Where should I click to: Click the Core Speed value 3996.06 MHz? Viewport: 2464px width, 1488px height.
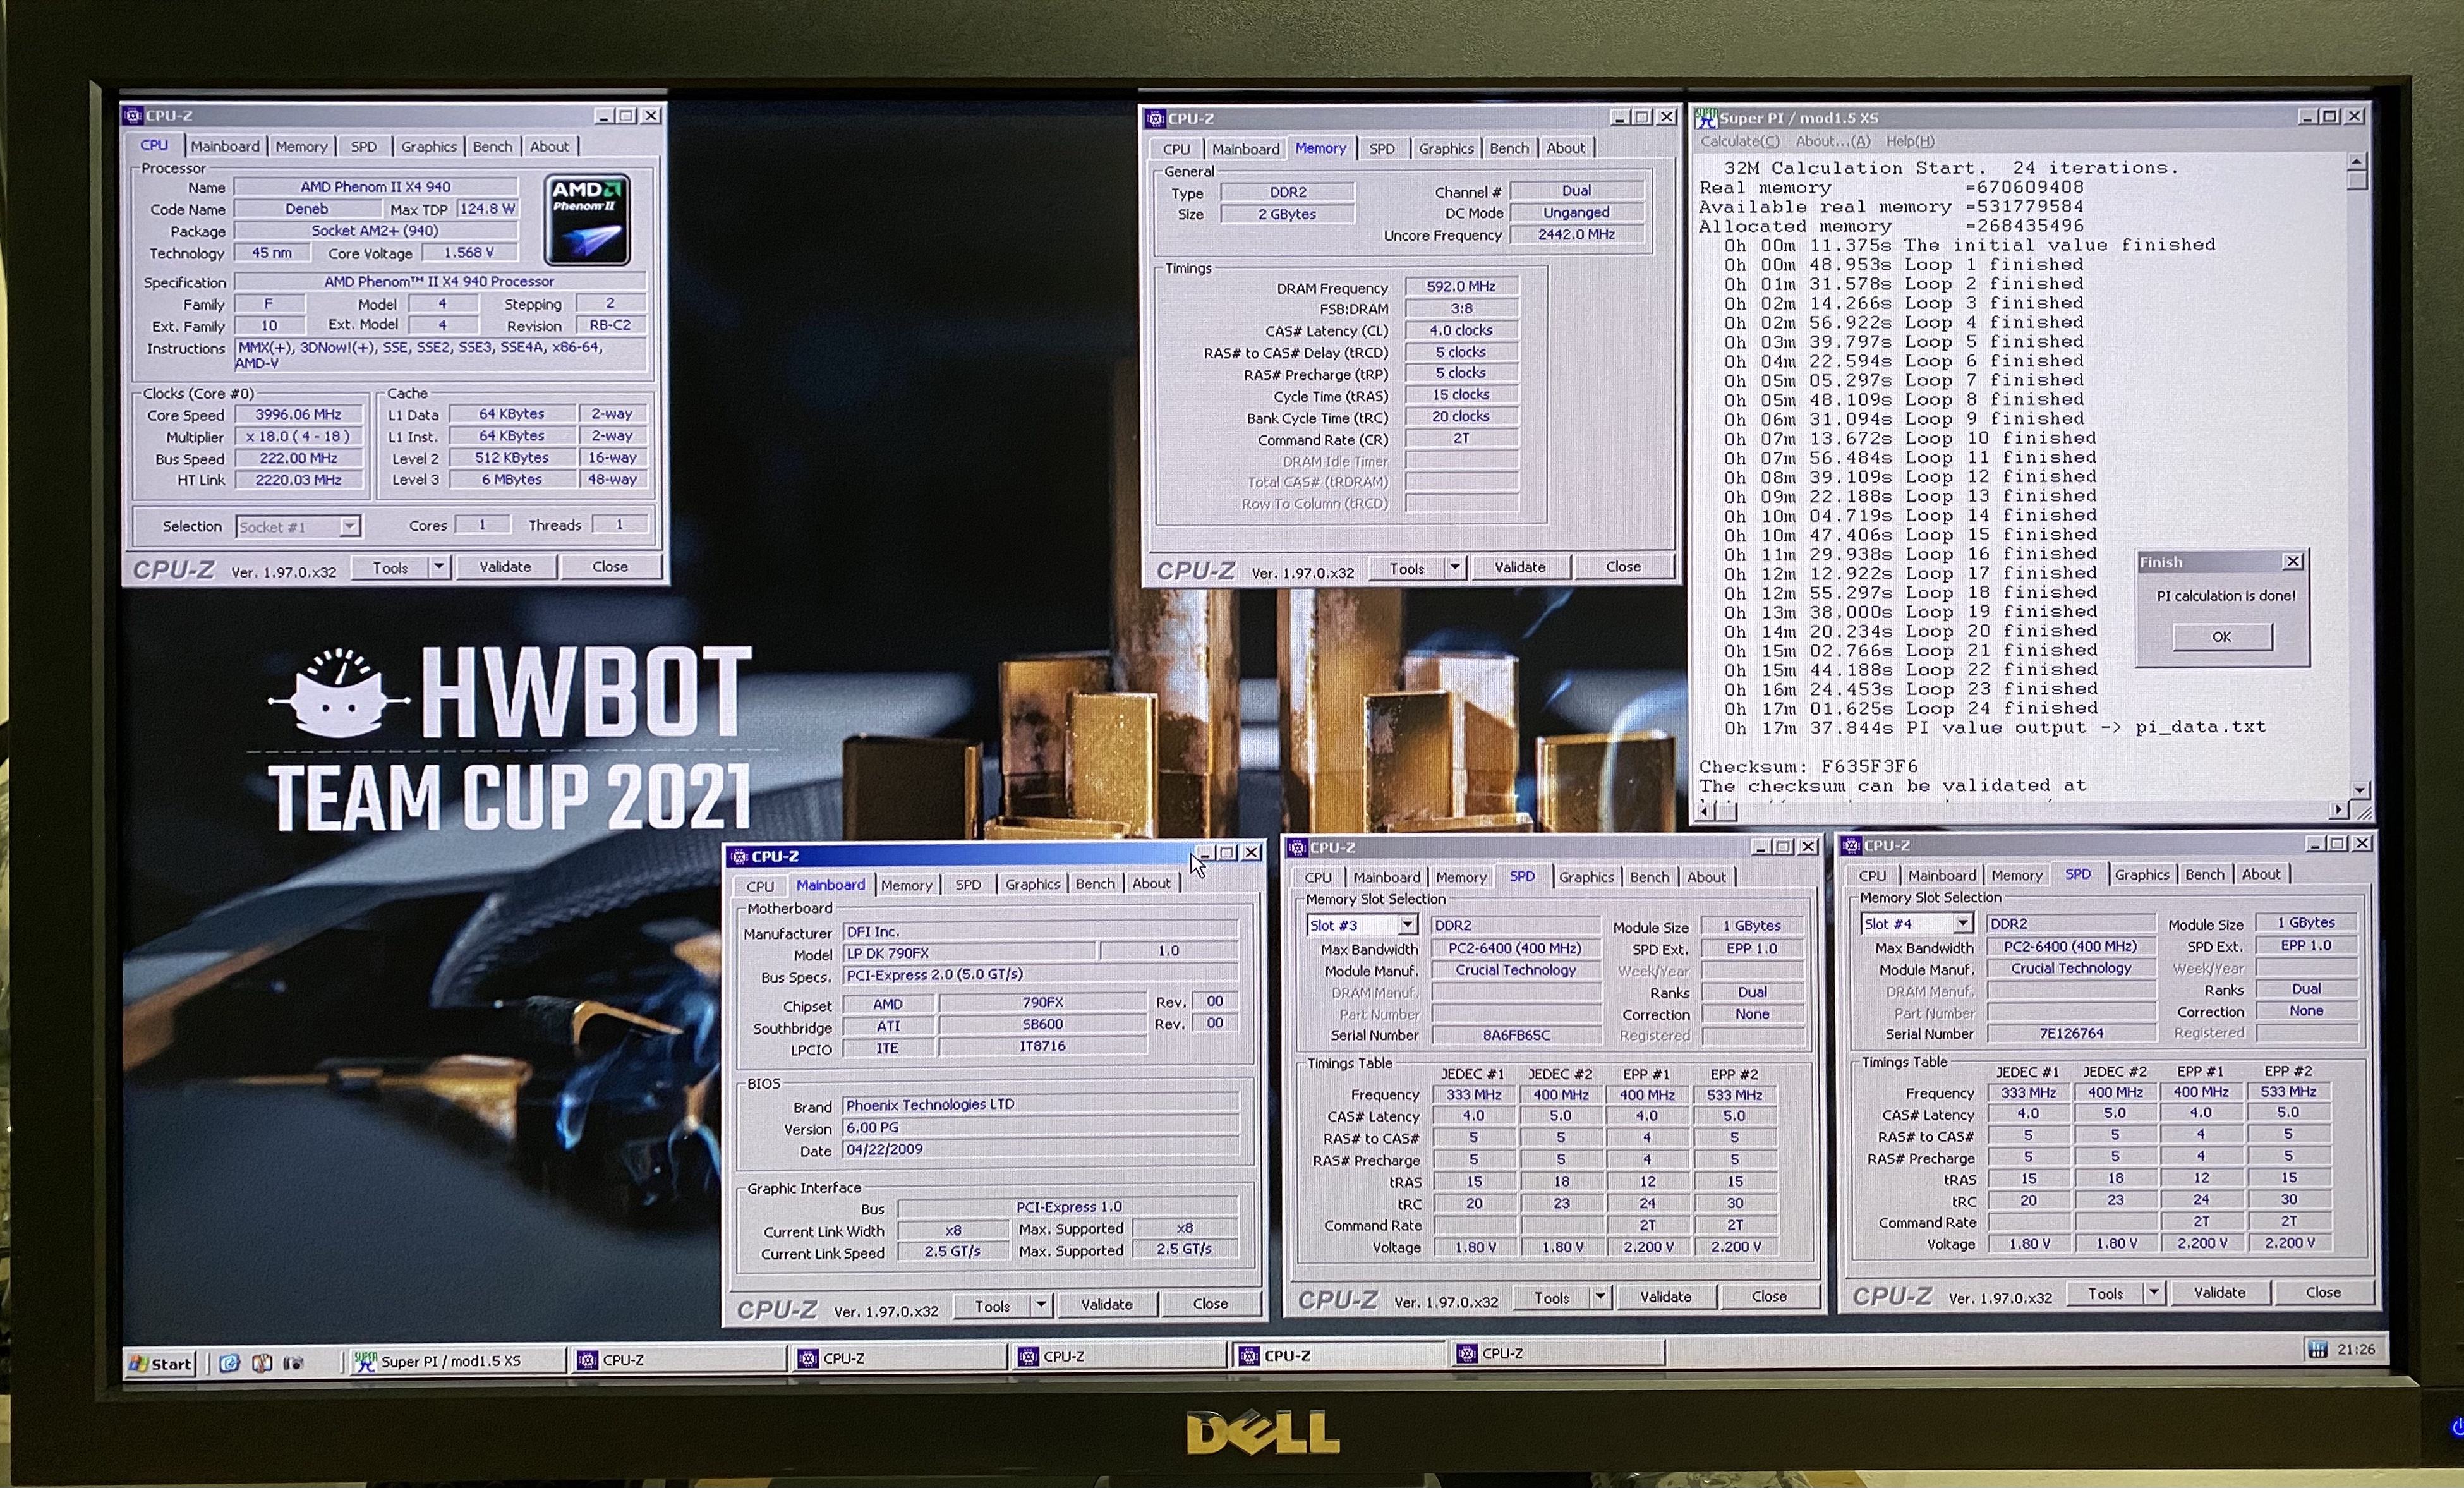tap(298, 415)
